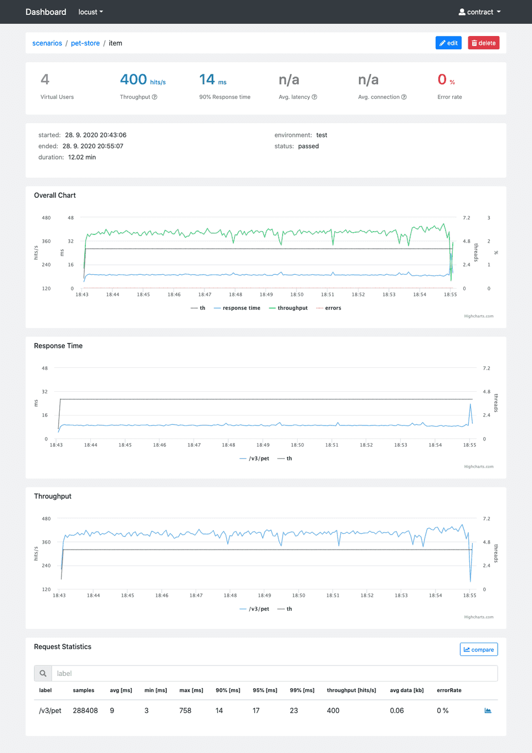Viewport: 532px width, 753px height.
Task: Toggle 'response time' series in Overall Chart legend
Action: click(237, 308)
